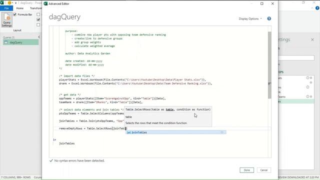Open the Display Options dropdown

(250, 18)
